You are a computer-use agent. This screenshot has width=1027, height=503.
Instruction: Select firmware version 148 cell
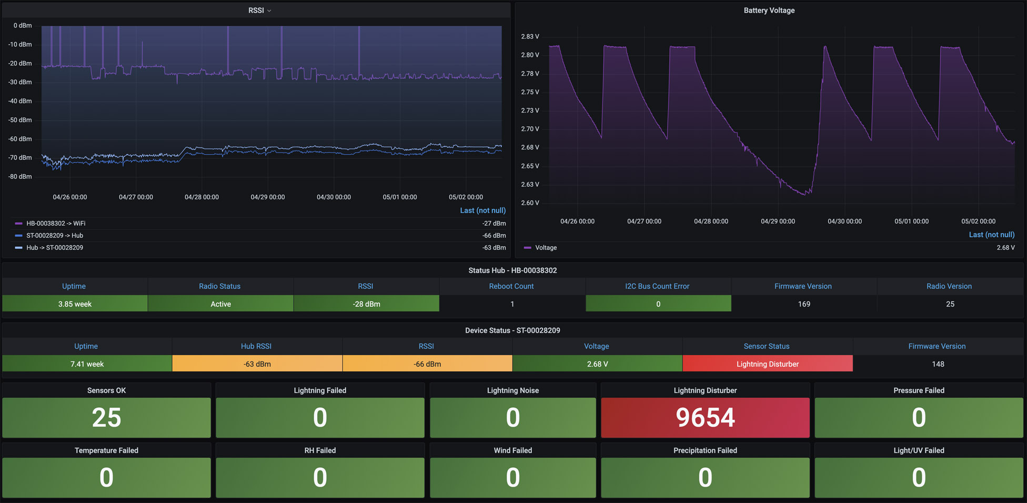pos(938,364)
